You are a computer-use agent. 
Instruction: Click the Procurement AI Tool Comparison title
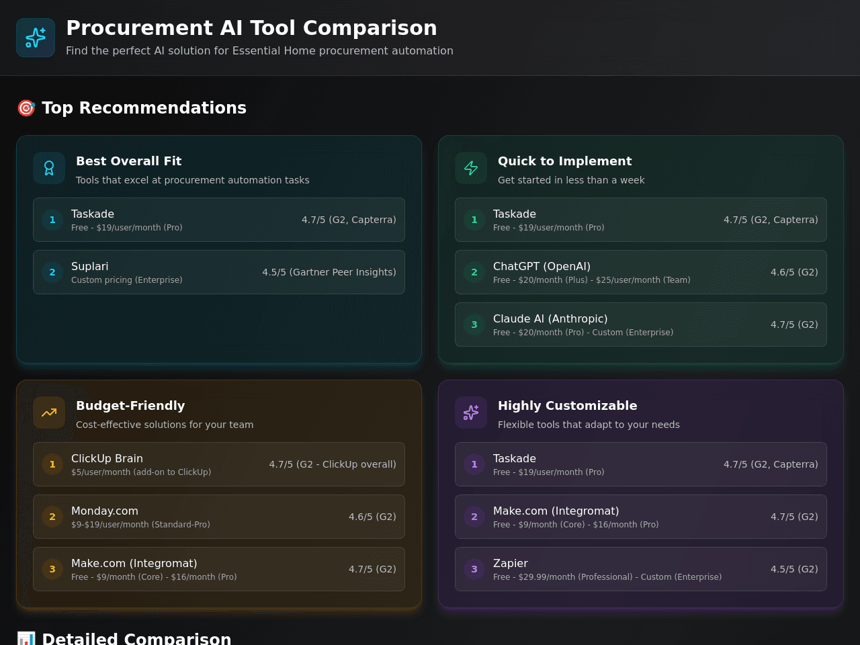click(x=251, y=28)
